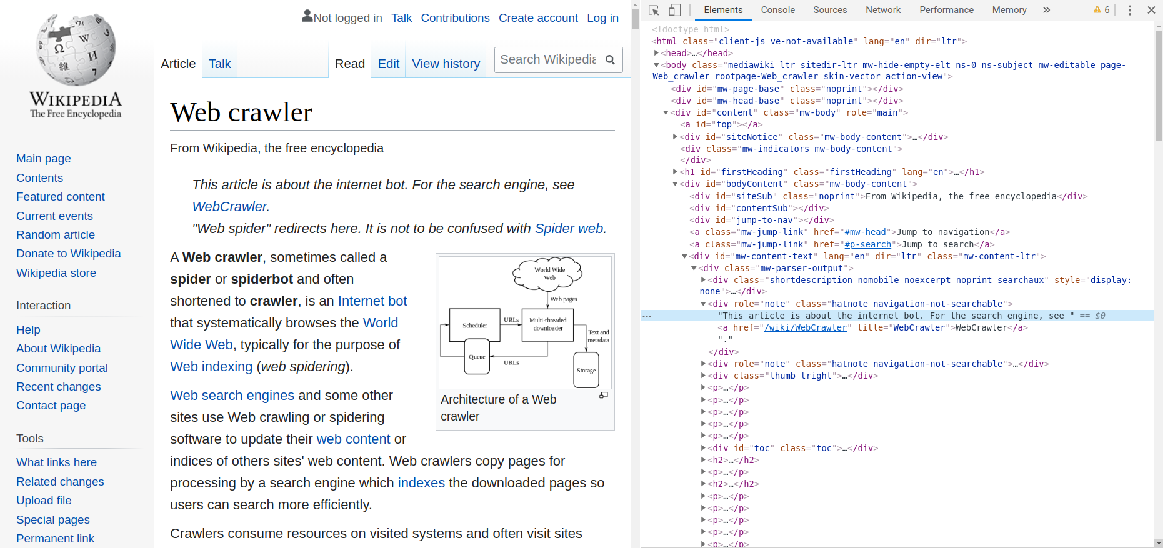
Task: Click the Search Wikipedia input field
Action: (x=547, y=60)
